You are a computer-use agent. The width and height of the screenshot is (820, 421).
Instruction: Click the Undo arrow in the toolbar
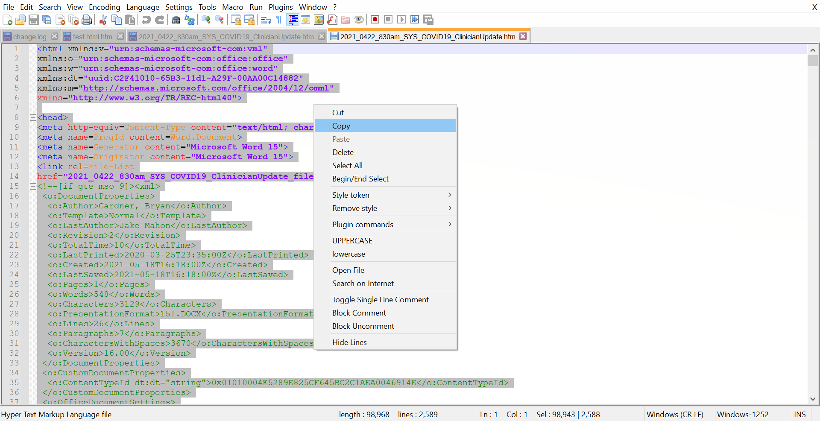click(146, 20)
